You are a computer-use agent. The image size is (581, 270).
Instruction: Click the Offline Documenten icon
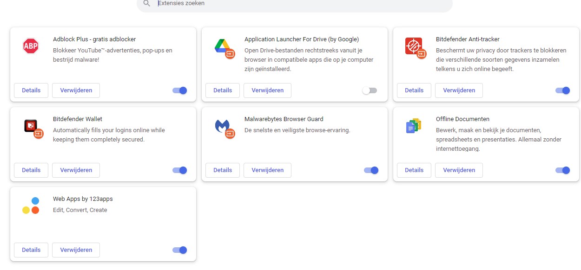413,126
